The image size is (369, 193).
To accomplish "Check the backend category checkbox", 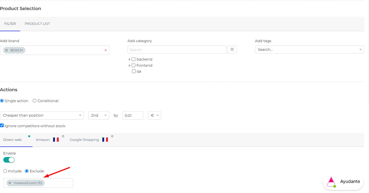I will (x=134, y=59).
